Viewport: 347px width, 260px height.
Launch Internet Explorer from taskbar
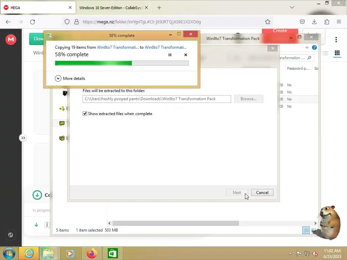coord(29,253)
